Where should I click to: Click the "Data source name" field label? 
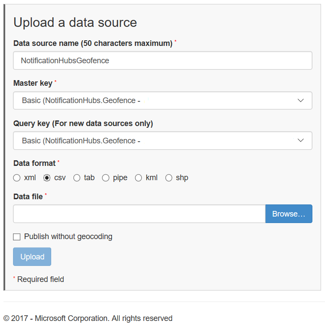coord(93,43)
